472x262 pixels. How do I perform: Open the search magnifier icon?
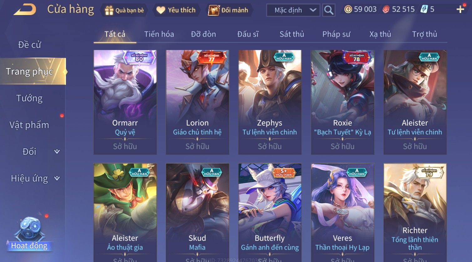tap(328, 10)
